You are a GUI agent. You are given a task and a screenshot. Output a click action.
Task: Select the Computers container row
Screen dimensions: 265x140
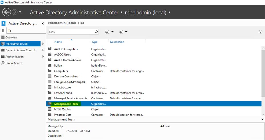[154, 71]
